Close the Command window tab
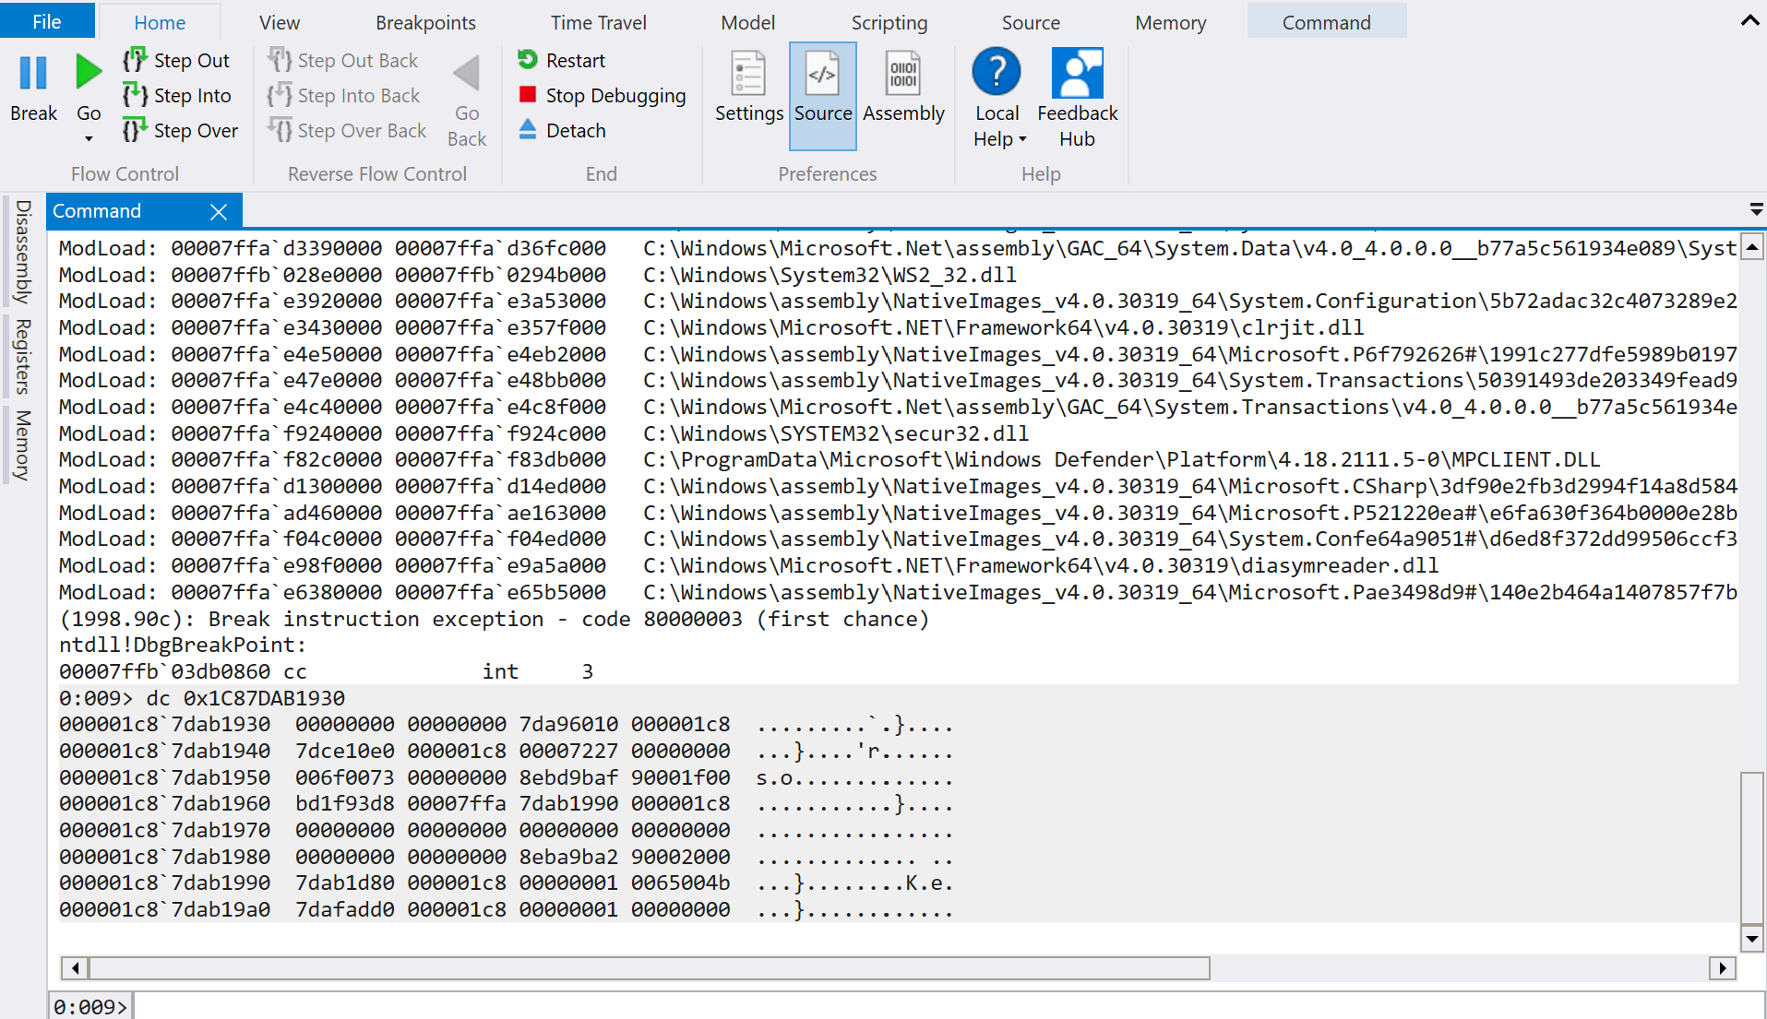This screenshot has height=1019, width=1767. [x=219, y=211]
